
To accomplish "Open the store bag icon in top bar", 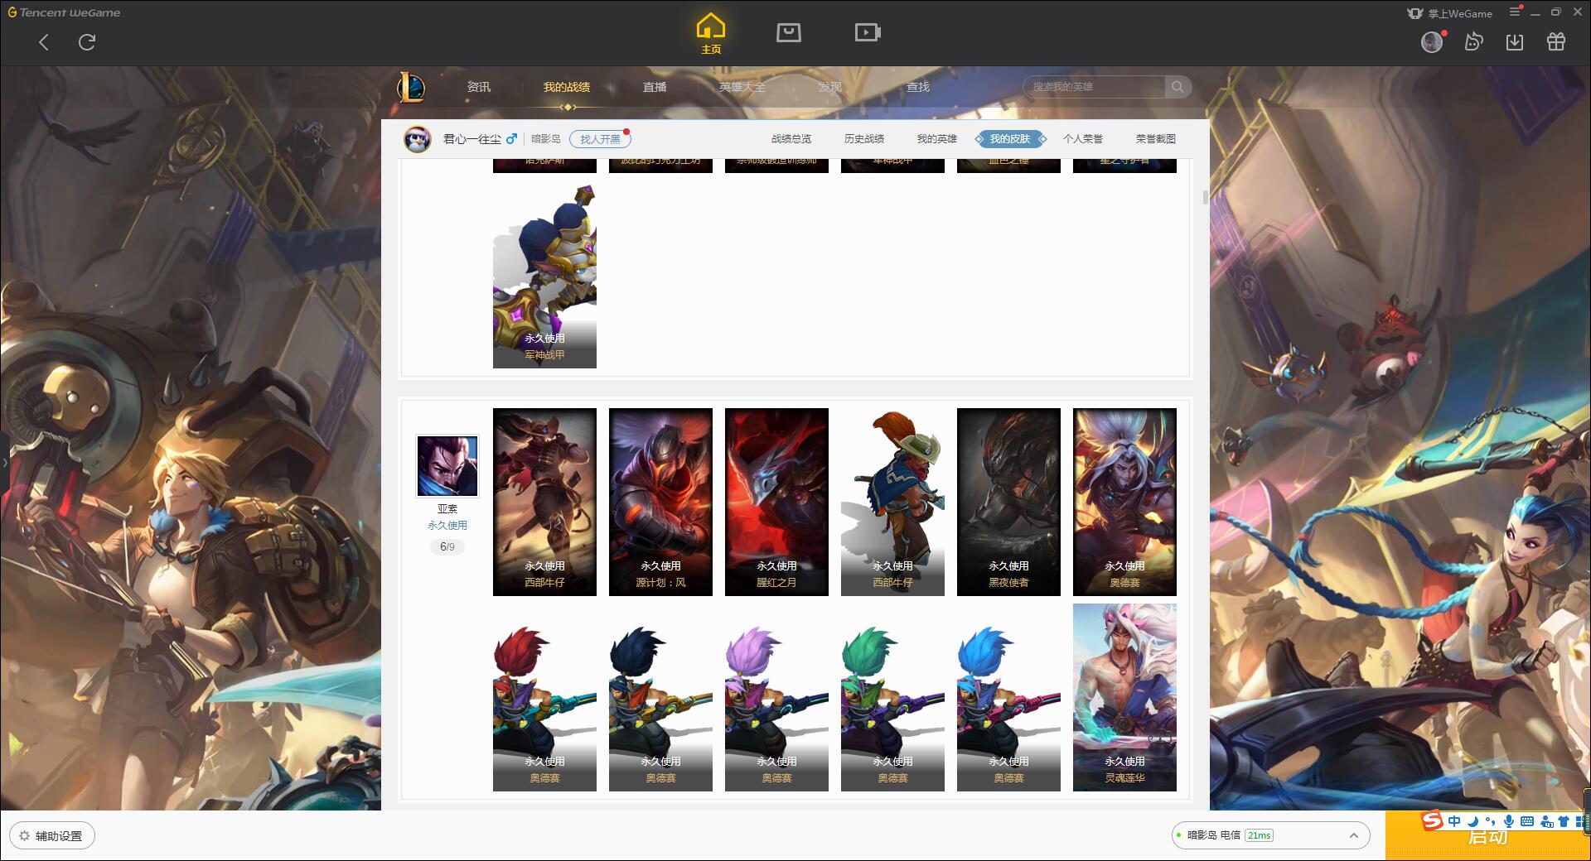I will click(789, 32).
